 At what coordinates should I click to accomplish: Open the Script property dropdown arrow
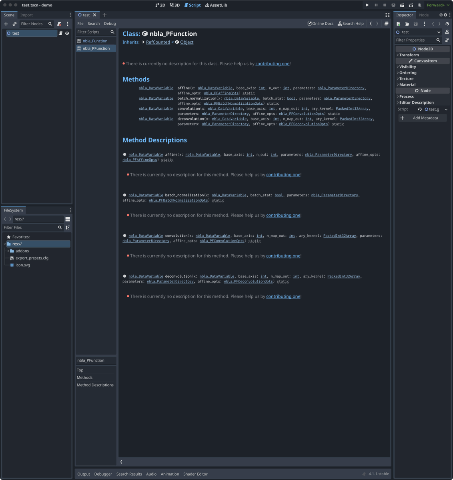(x=446, y=109)
